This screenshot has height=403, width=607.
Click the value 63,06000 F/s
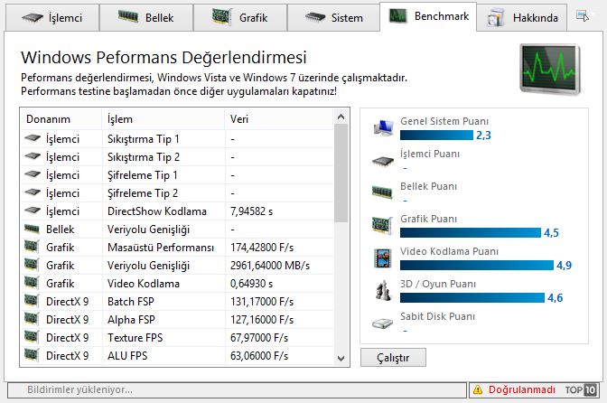tap(259, 356)
